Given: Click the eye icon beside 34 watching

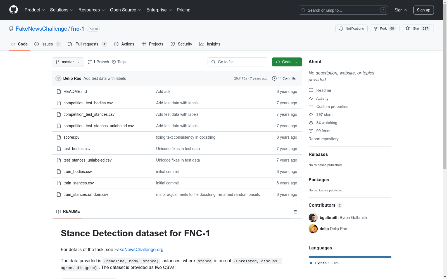Looking at the screenshot, I should click(311, 123).
